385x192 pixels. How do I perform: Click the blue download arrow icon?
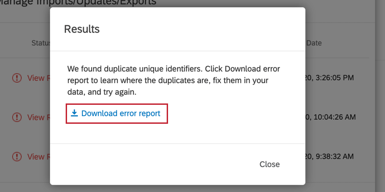pyautogui.click(x=74, y=113)
